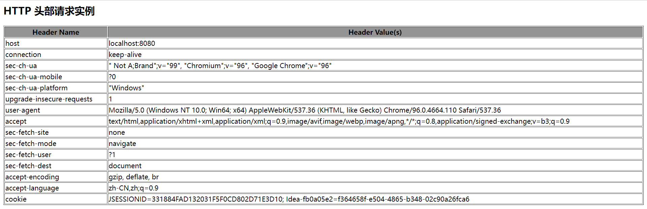Viewport: 647px width, 209px height.
Task: Click the "Header Value(s)" column header
Action: click(x=375, y=32)
